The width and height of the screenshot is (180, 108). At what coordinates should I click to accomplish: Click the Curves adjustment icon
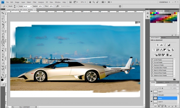pos(165,45)
